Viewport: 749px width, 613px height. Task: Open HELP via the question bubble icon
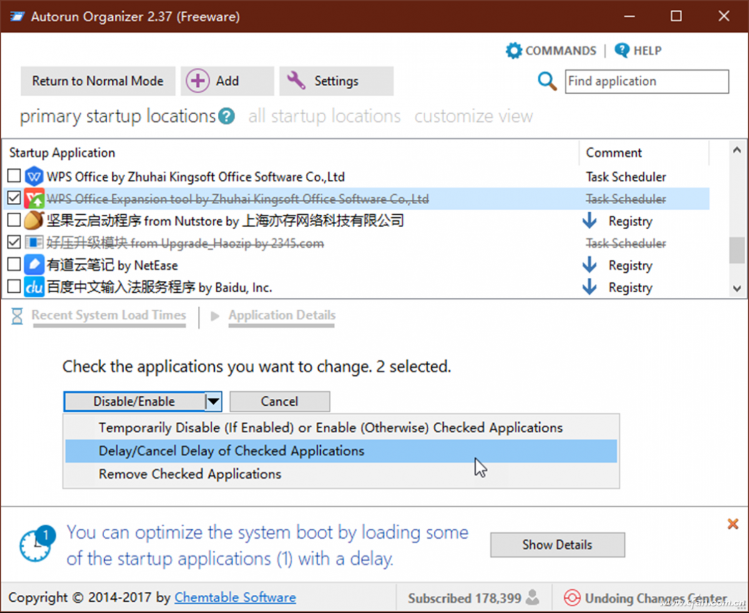[622, 51]
